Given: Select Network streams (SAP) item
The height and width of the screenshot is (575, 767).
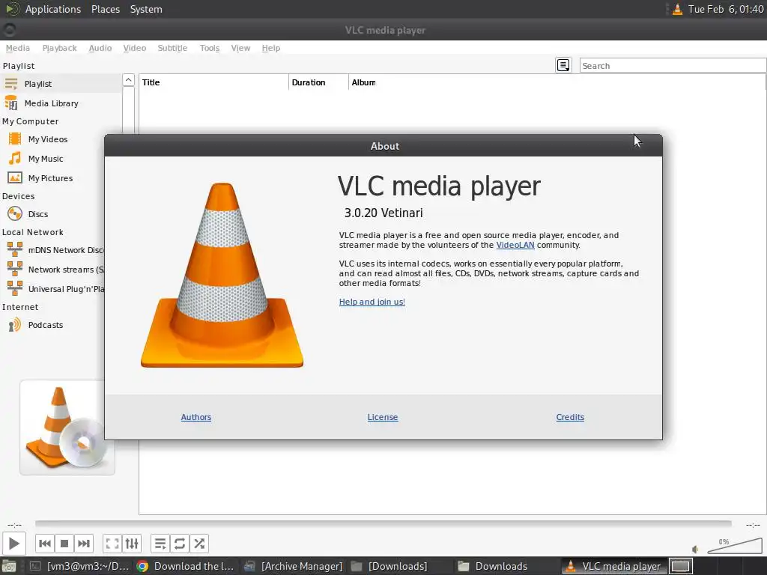Looking at the screenshot, I should tap(54, 270).
